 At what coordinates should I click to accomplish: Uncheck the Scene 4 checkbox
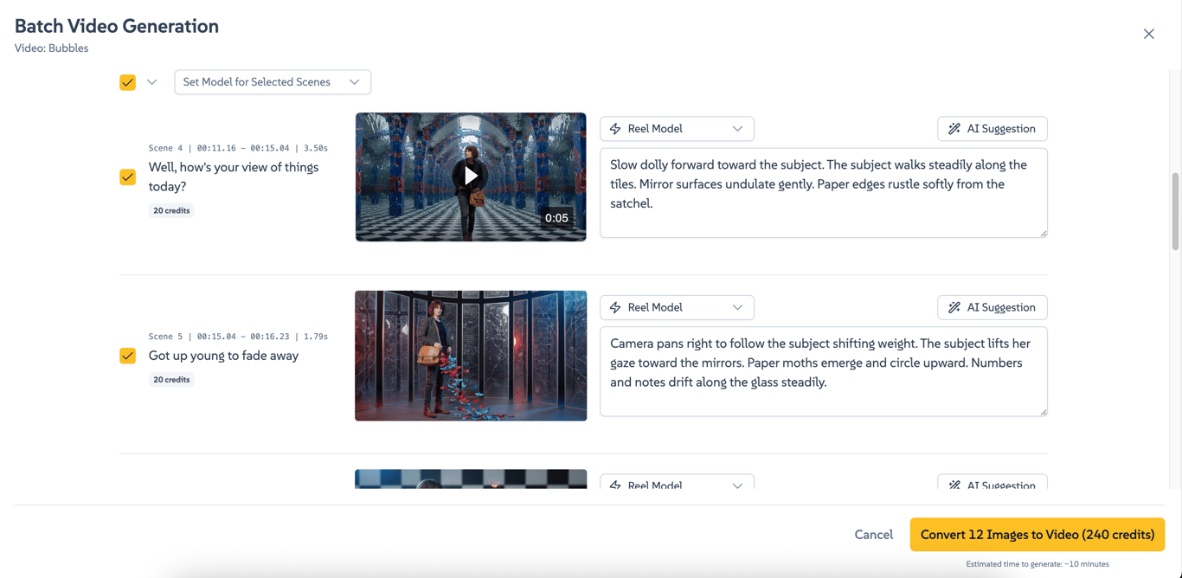[127, 177]
